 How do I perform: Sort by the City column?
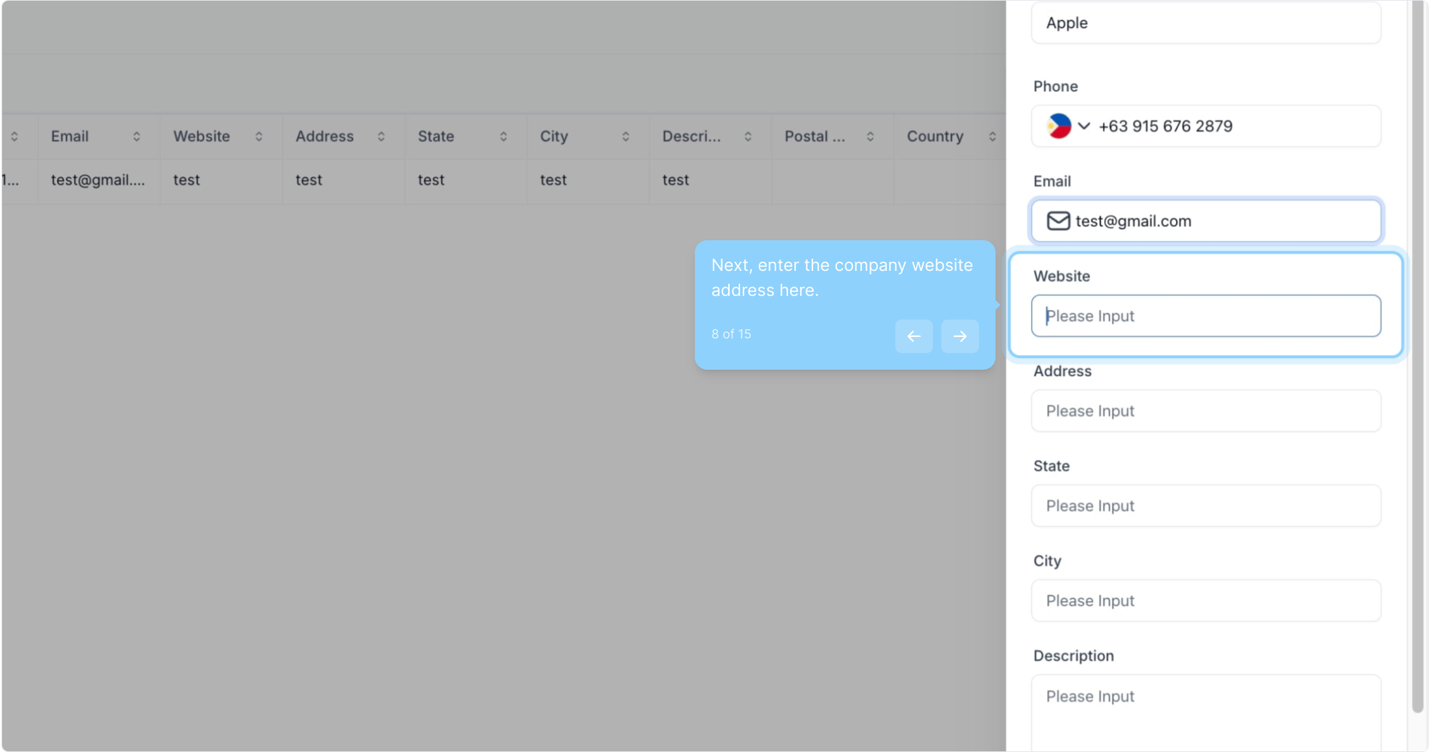coord(625,136)
